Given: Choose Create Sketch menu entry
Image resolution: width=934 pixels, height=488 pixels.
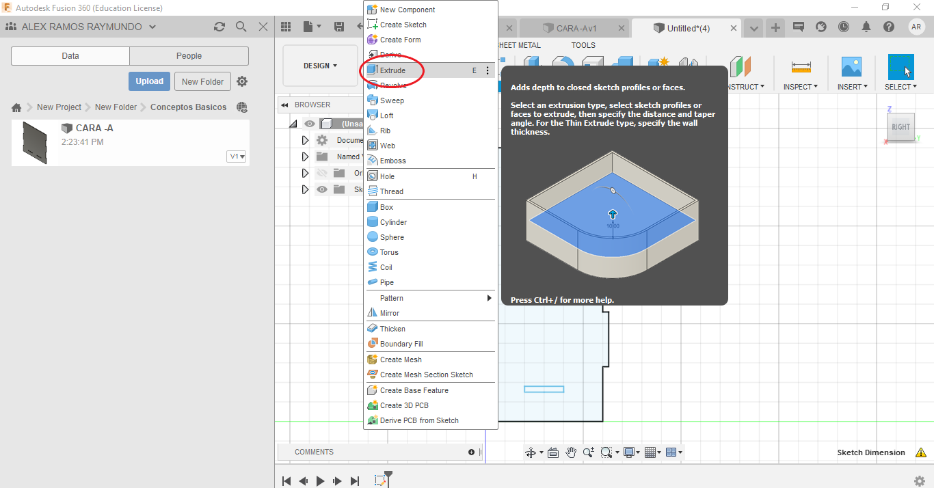Looking at the screenshot, I should pyautogui.click(x=430, y=25).
